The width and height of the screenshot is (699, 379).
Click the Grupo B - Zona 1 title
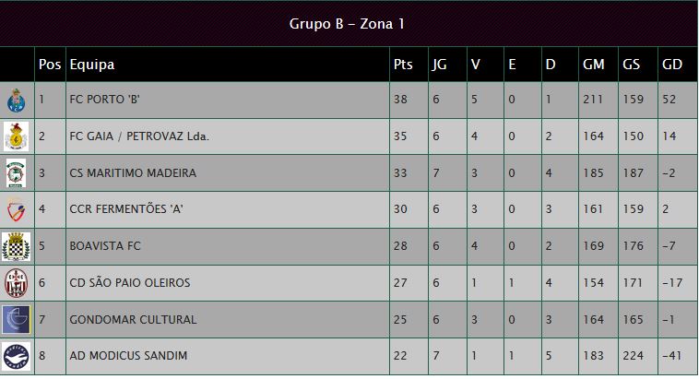pyautogui.click(x=347, y=24)
